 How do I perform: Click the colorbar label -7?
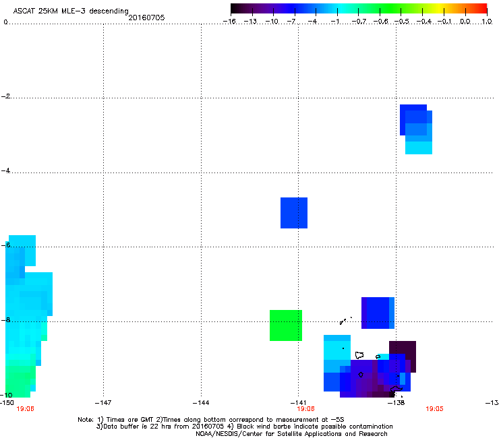[291, 22]
